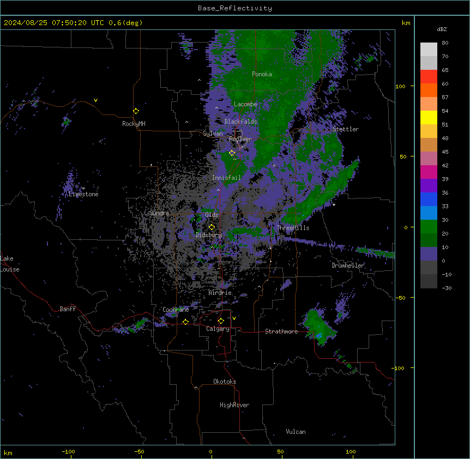Click the 65 value in the legend
This screenshot has width=470, height=459.
click(445, 70)
